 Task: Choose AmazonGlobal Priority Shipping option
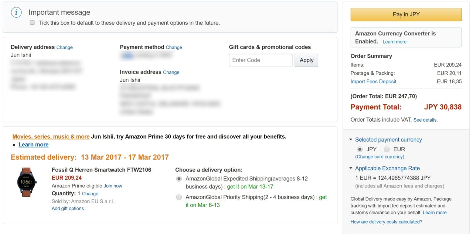(179, 197)
